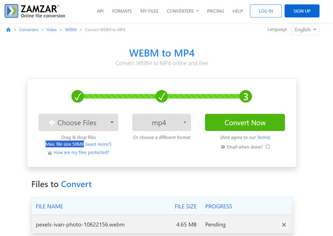This screenshot has width=333, height=236.
Task: Open the Formats page
Action: coord(122,11)
